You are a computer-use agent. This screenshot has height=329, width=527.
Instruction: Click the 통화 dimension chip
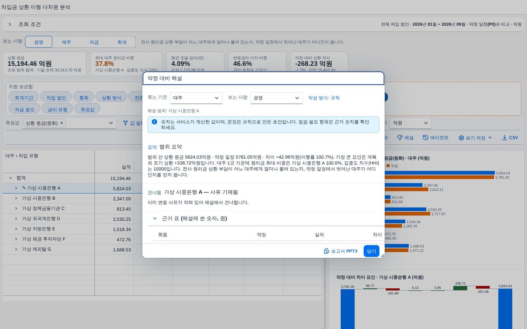point(84,97)
